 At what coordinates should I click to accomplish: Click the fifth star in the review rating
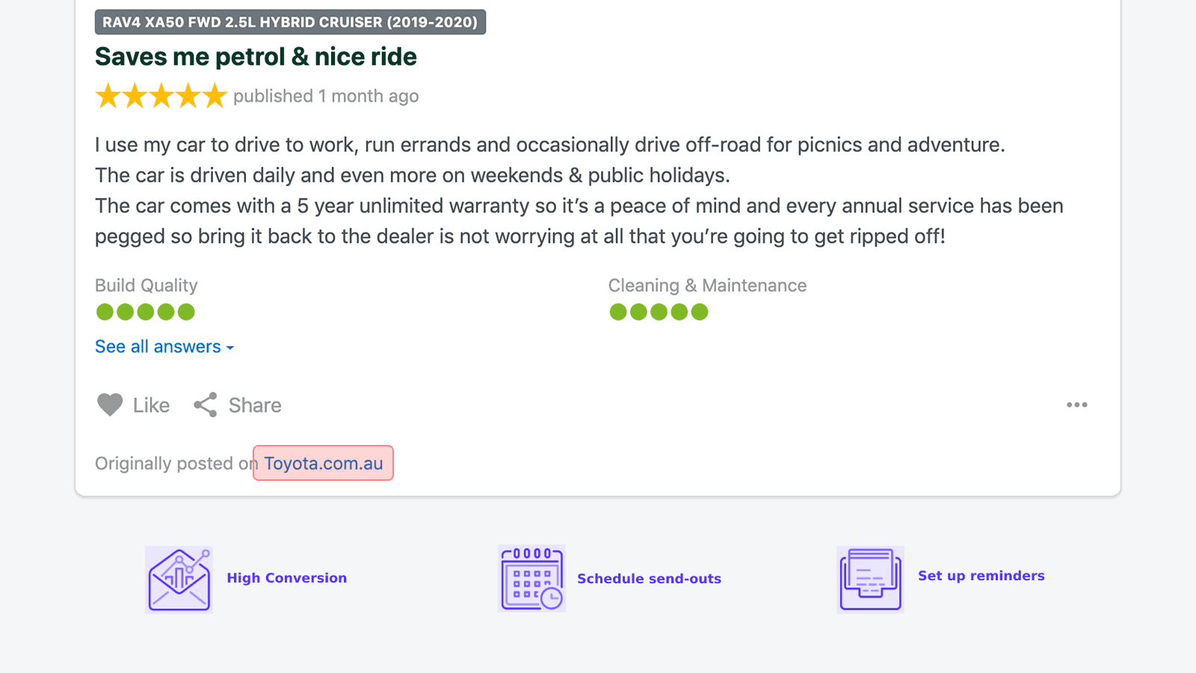click(x=213, y=95)
